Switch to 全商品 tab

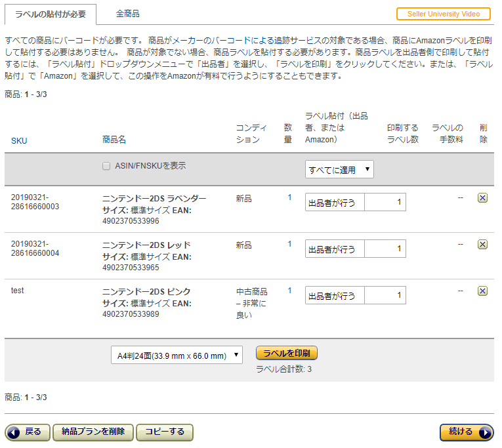[x=127, y=14]
